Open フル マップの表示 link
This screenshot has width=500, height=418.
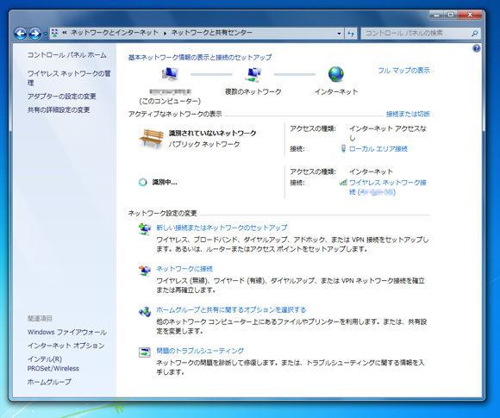click(x=403, y=70)
